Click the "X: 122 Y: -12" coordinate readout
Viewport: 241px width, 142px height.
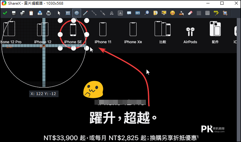point(44,94)
